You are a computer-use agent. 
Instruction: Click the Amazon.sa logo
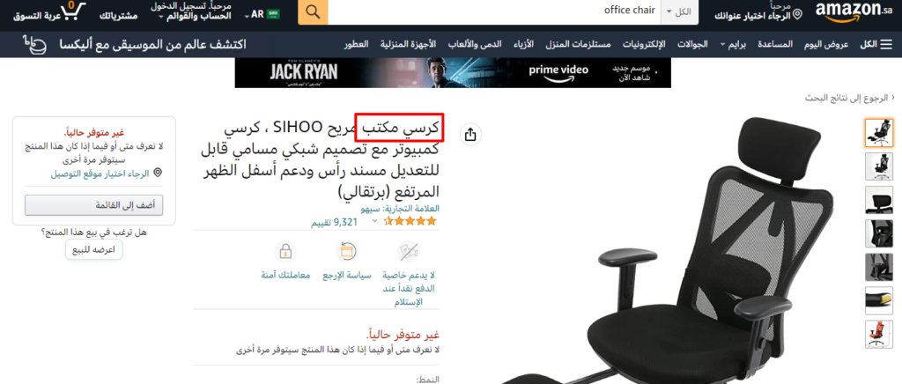click(854, 11)
